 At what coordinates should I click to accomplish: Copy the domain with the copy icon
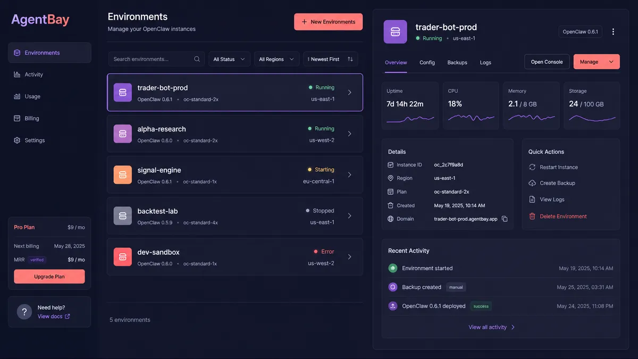(x=505, y=219)
